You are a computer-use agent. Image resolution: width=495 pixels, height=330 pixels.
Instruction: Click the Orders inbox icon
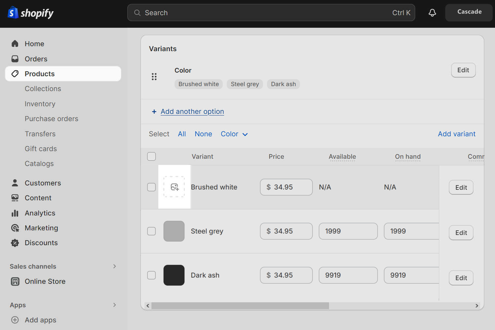(15, 59)
